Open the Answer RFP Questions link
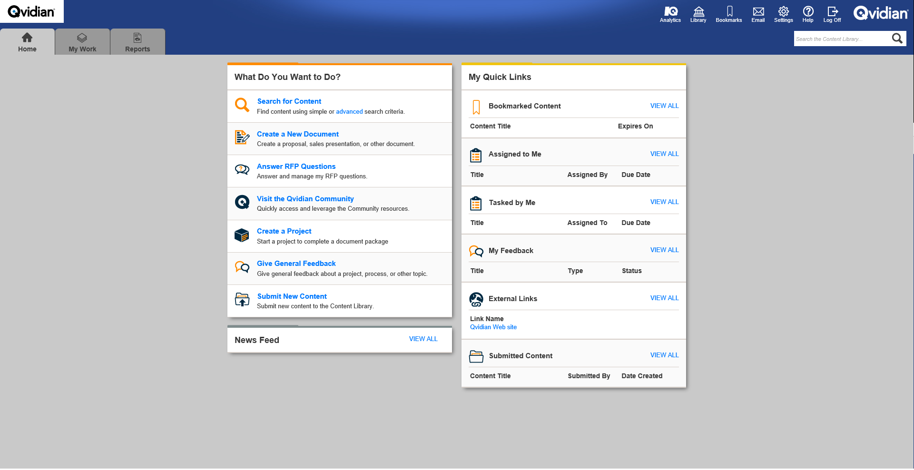Viewport: 914px width, 470px height. pyautogui.click(x=296, y=166)
